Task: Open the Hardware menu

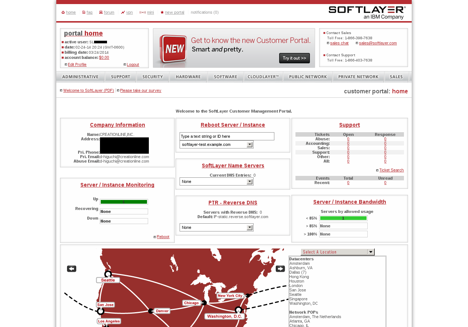Action: (188, 77)
